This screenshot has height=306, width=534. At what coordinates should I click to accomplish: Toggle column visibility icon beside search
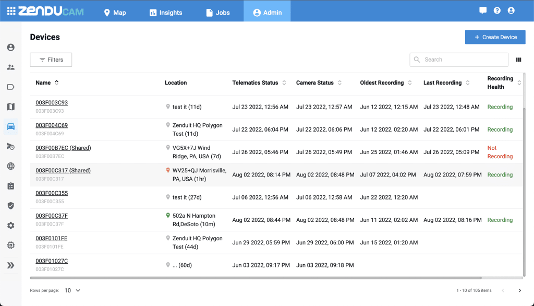coord(518,60)
